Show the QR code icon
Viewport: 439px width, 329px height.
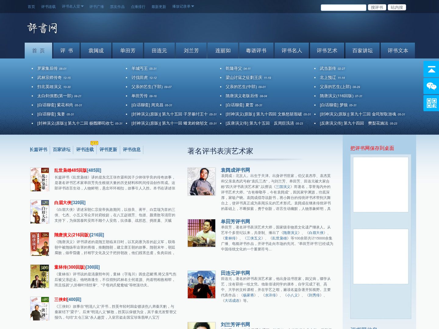pos(431,103)
